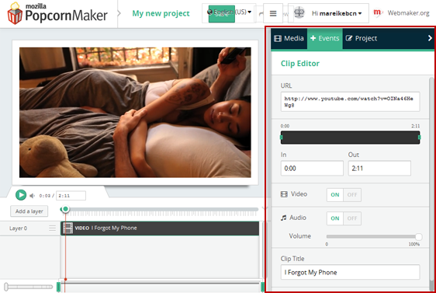Open the Webmaker.org link
Image resolution: width=436 pixels, height=293 pixels.
click(409, 12)
